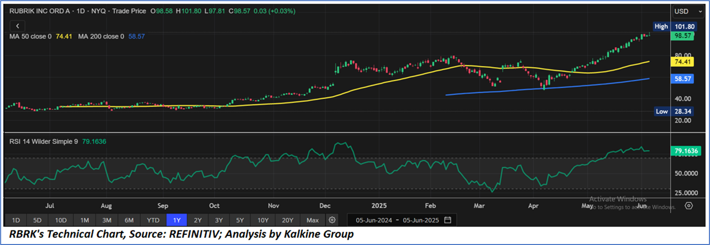Select the 3M time range
Viewport: 710px width, 245px height.
point(107,220)
